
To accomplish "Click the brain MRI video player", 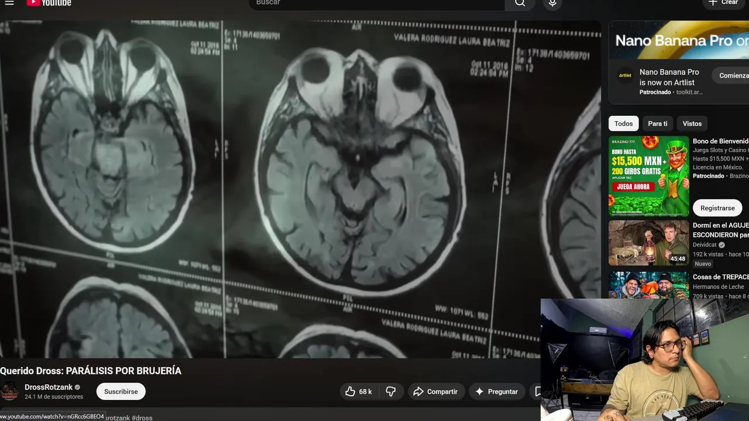I will point(300,189).
